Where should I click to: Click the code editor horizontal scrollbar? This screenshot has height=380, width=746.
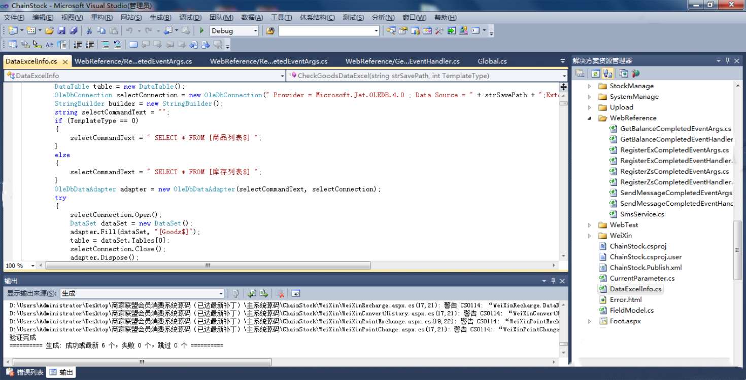[208, 265]
